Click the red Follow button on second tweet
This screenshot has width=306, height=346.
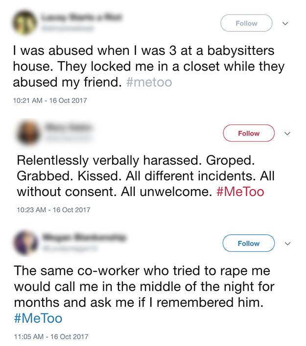pyautogui.click(x=249, y=133)
